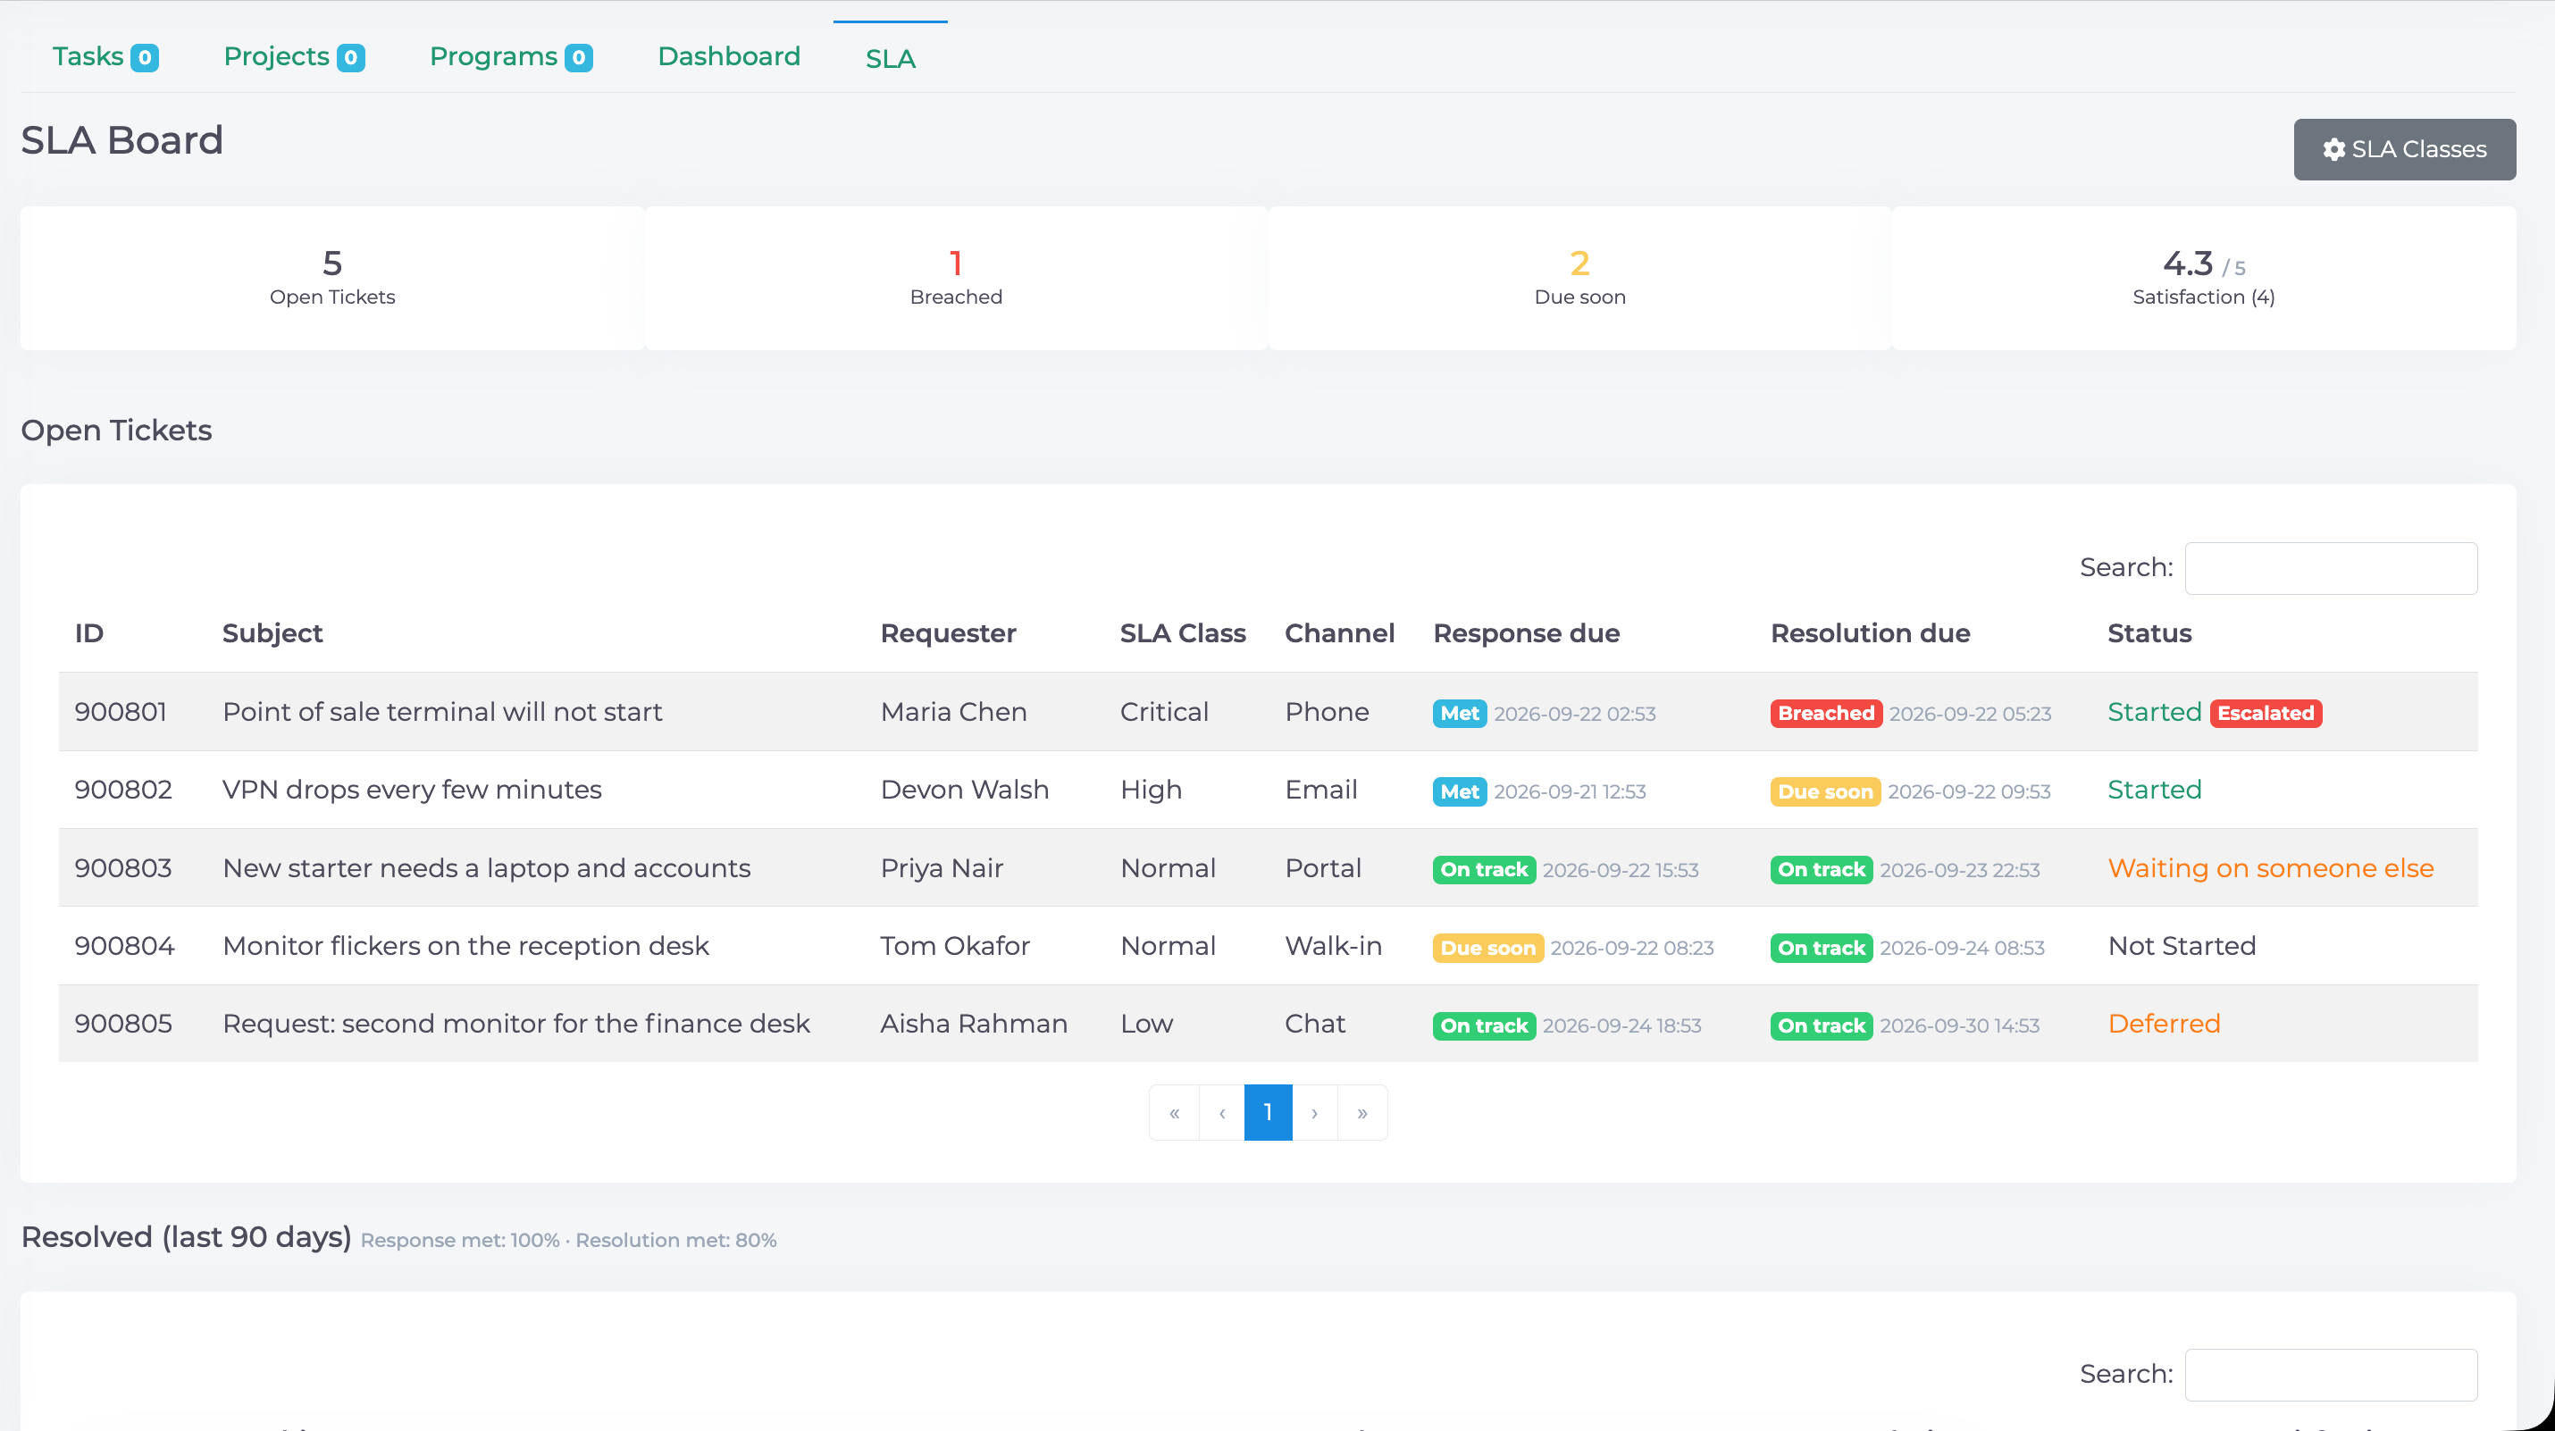Click the Programs count badge

[579, 57]
